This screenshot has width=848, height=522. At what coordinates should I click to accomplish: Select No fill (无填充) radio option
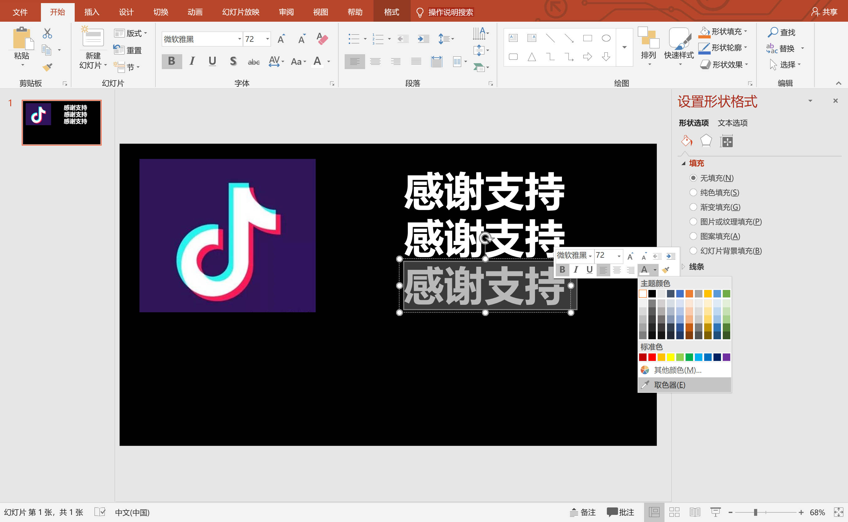click(x=711, y=178)
